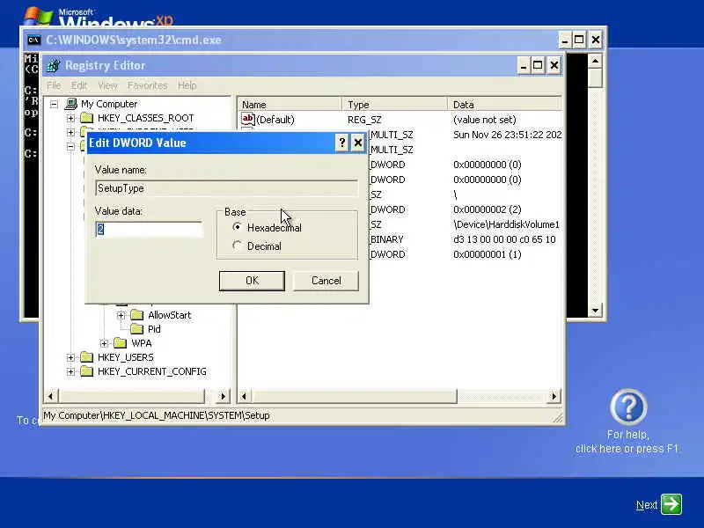Click the AllowStart folder icon
Screen dimensions: 704x528
(137, 315)
